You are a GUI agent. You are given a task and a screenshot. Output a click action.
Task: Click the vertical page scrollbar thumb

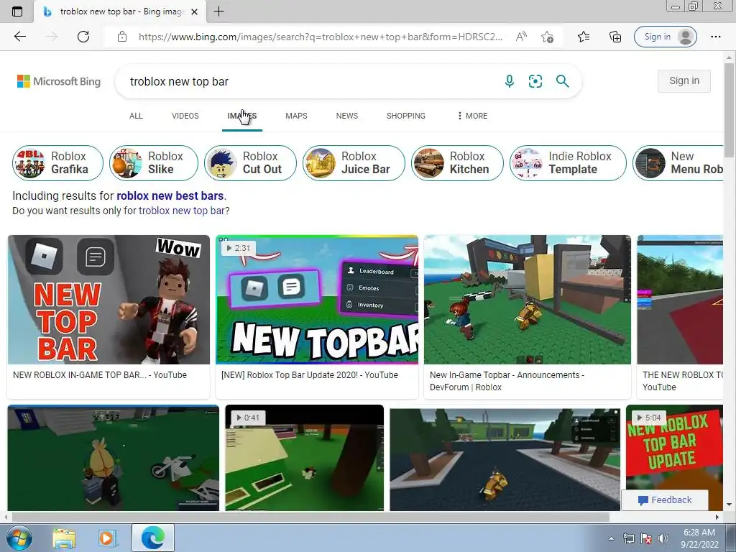tap(729, 111)
